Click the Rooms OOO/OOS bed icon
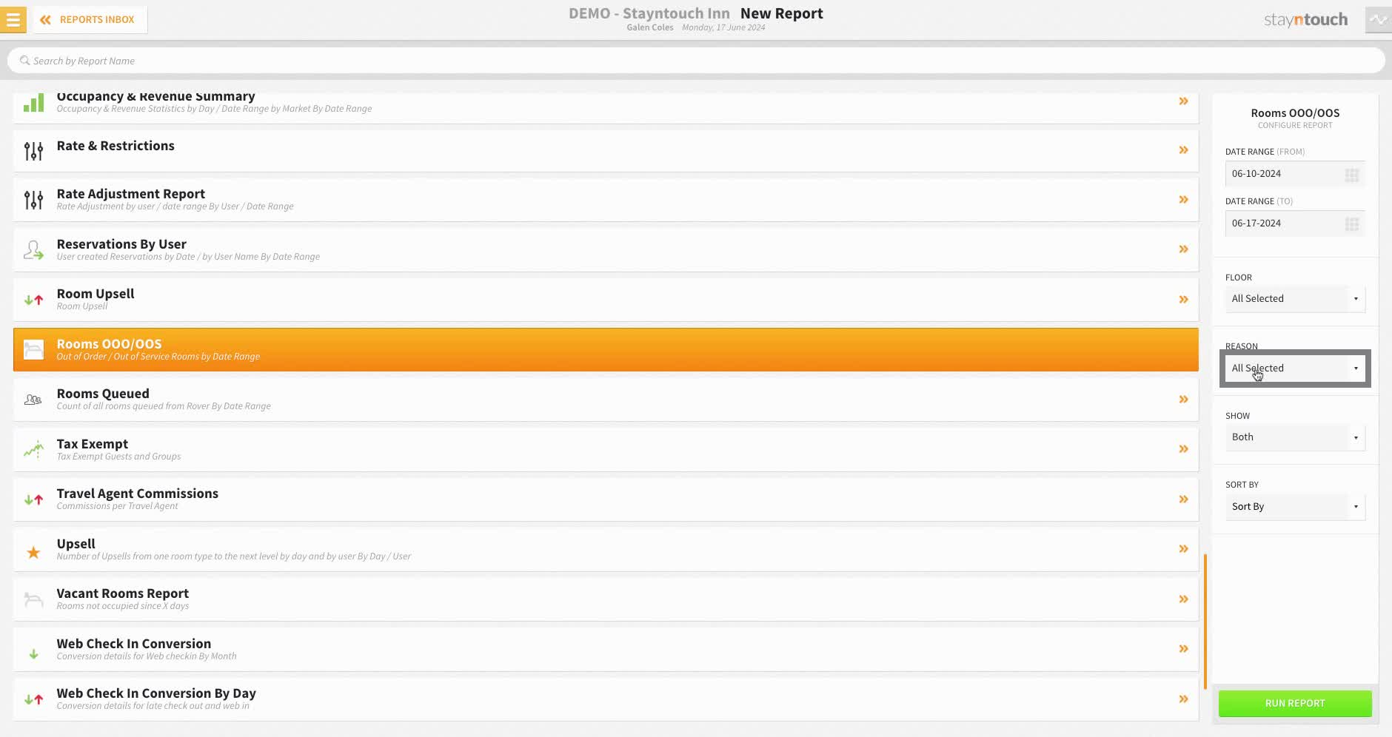The width and height of the screenshot is (1392, 737). click(33, 349)
